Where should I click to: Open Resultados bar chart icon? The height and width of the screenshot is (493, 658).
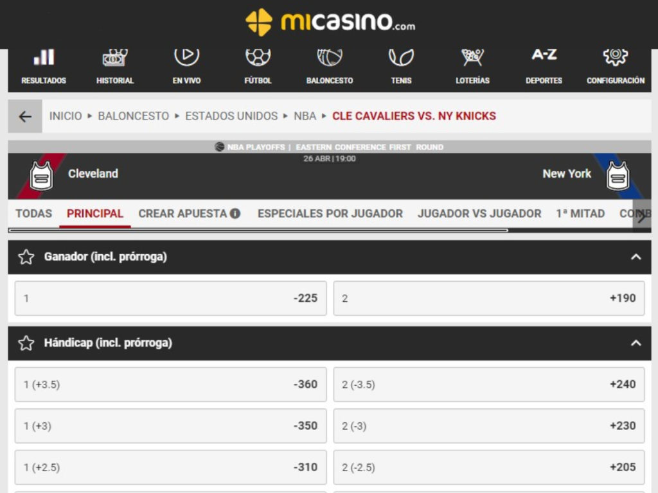click(x=44, y=57)
